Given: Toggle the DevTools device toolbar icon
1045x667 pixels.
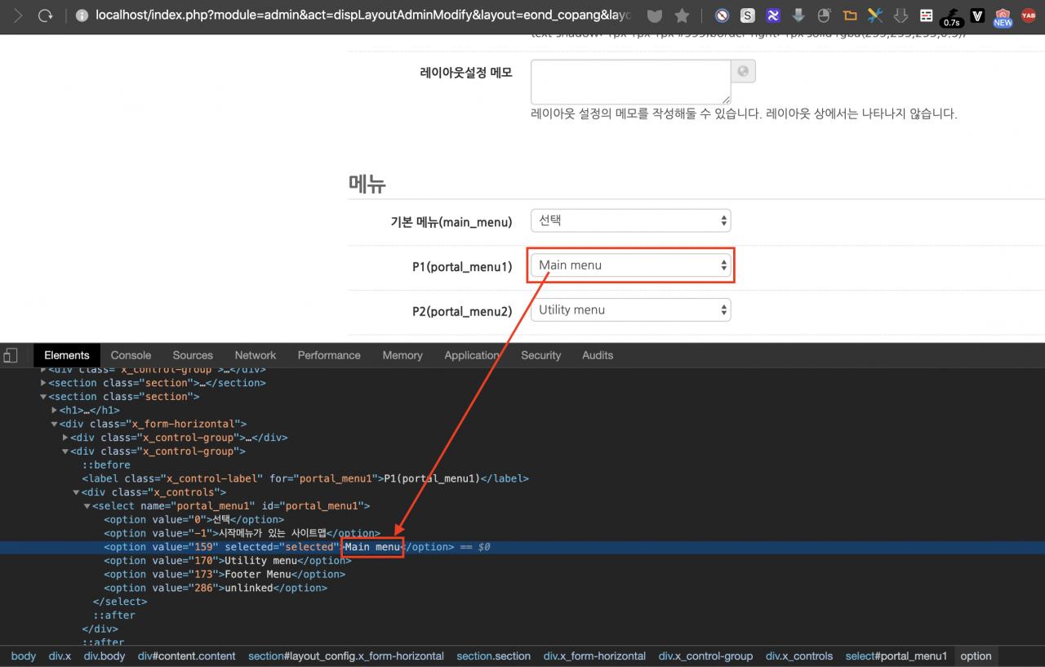Looking at the screenshot, I should [11, 355].
